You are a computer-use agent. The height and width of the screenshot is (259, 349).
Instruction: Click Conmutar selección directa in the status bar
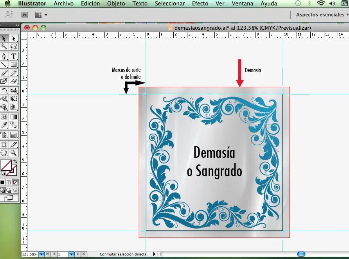[124, 254]
